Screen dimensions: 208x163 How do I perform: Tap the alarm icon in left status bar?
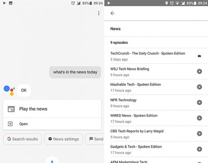point(73,3)
